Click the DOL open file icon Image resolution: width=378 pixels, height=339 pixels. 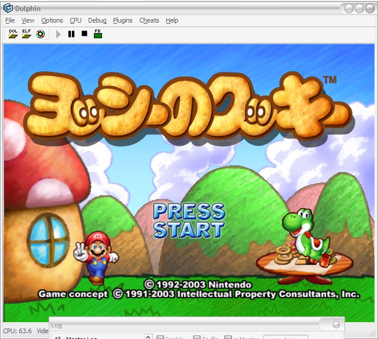coord(13,34)
